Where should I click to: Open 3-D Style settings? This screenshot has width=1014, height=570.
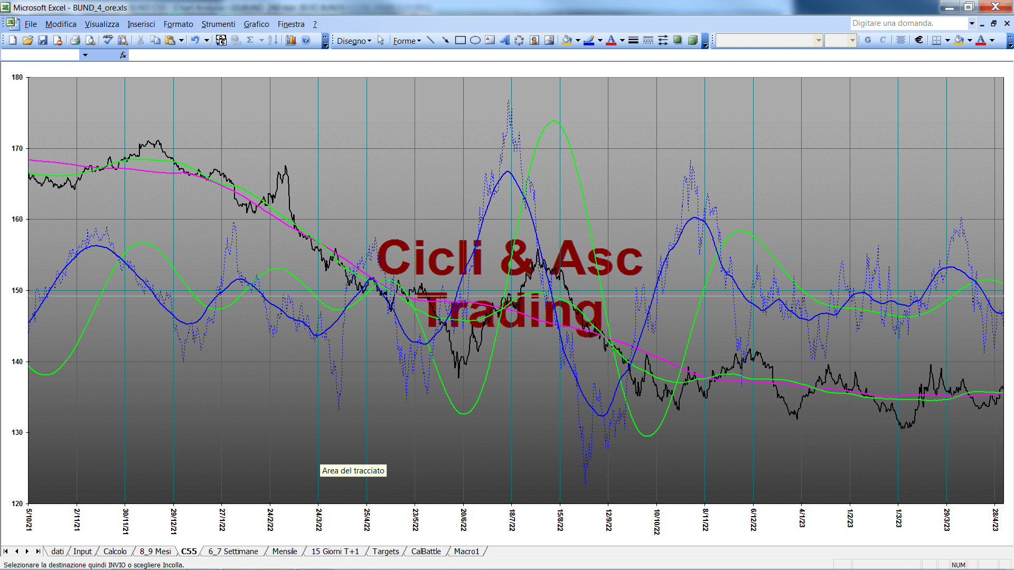692,41
